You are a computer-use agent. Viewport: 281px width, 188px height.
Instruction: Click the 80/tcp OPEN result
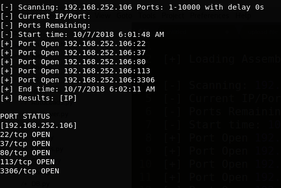pos(25,153)
